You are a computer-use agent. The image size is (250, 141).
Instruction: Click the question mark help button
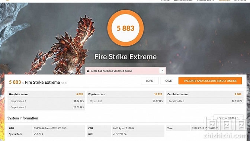click(162, 71)
